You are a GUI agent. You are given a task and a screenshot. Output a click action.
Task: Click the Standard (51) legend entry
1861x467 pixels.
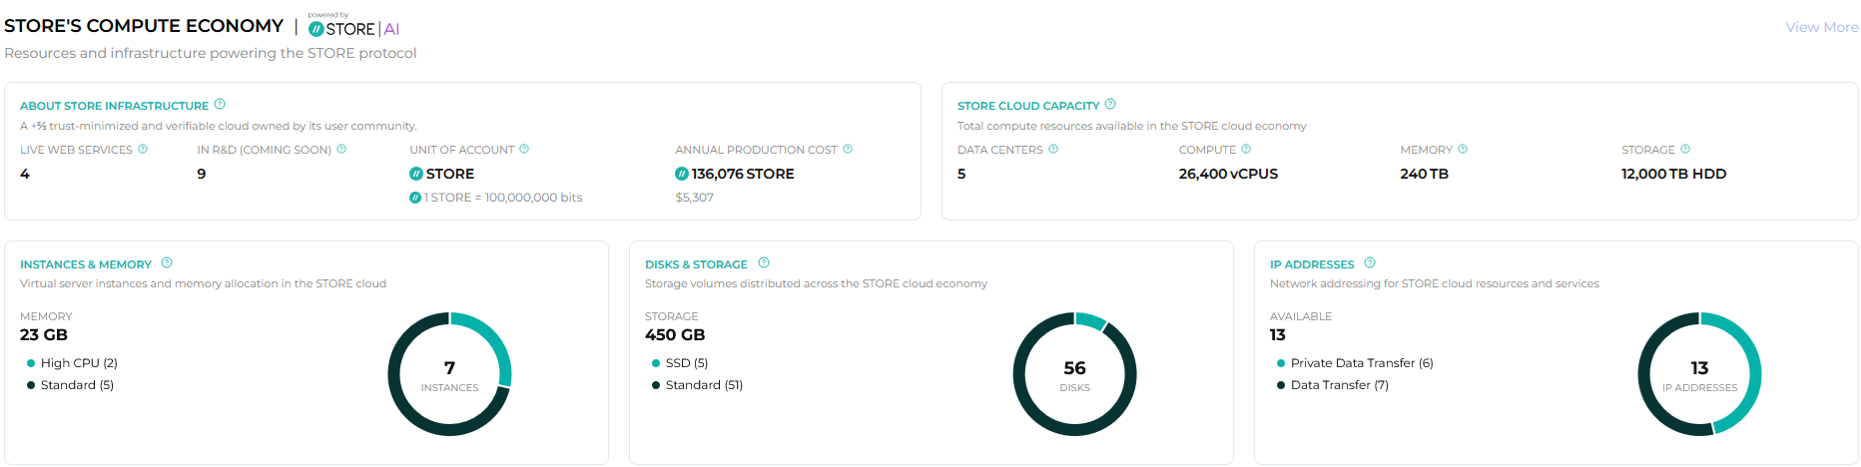click(697, 385)
